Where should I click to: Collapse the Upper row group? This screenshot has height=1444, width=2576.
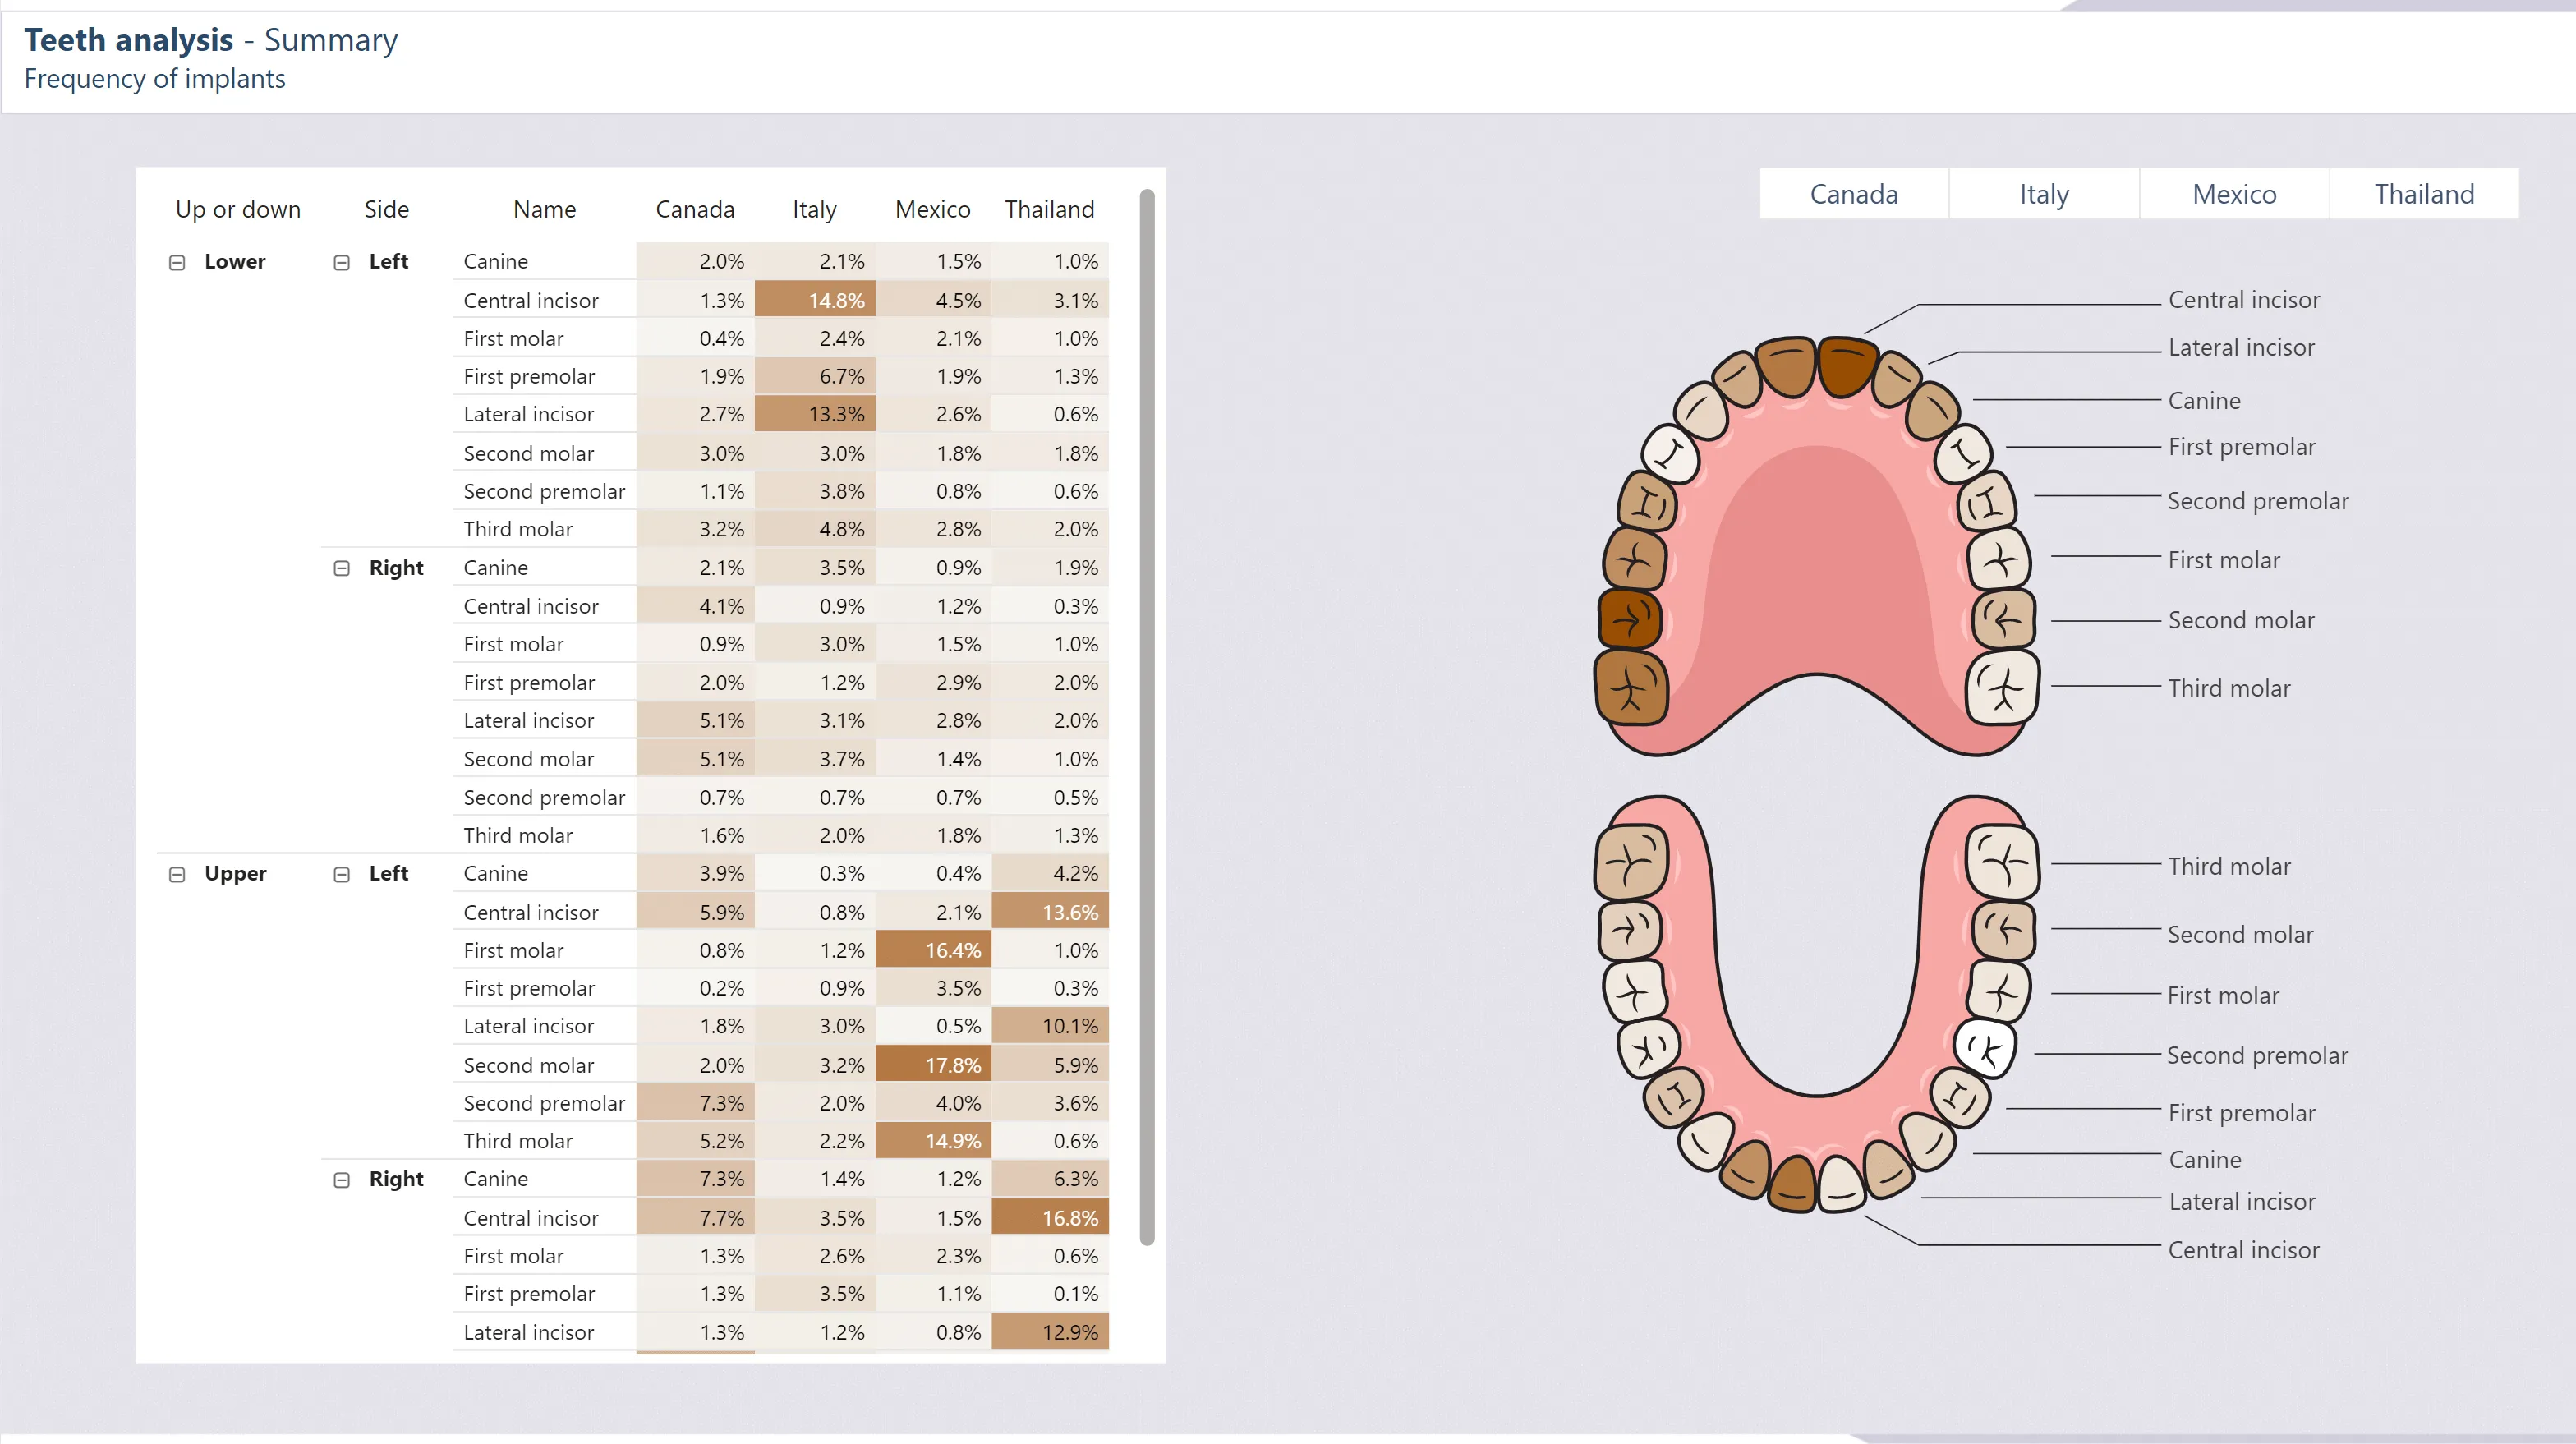pos(177,874)
